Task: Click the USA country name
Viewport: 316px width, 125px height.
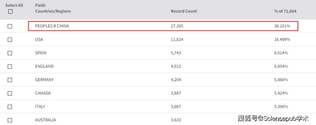Action: pos(39,39)
